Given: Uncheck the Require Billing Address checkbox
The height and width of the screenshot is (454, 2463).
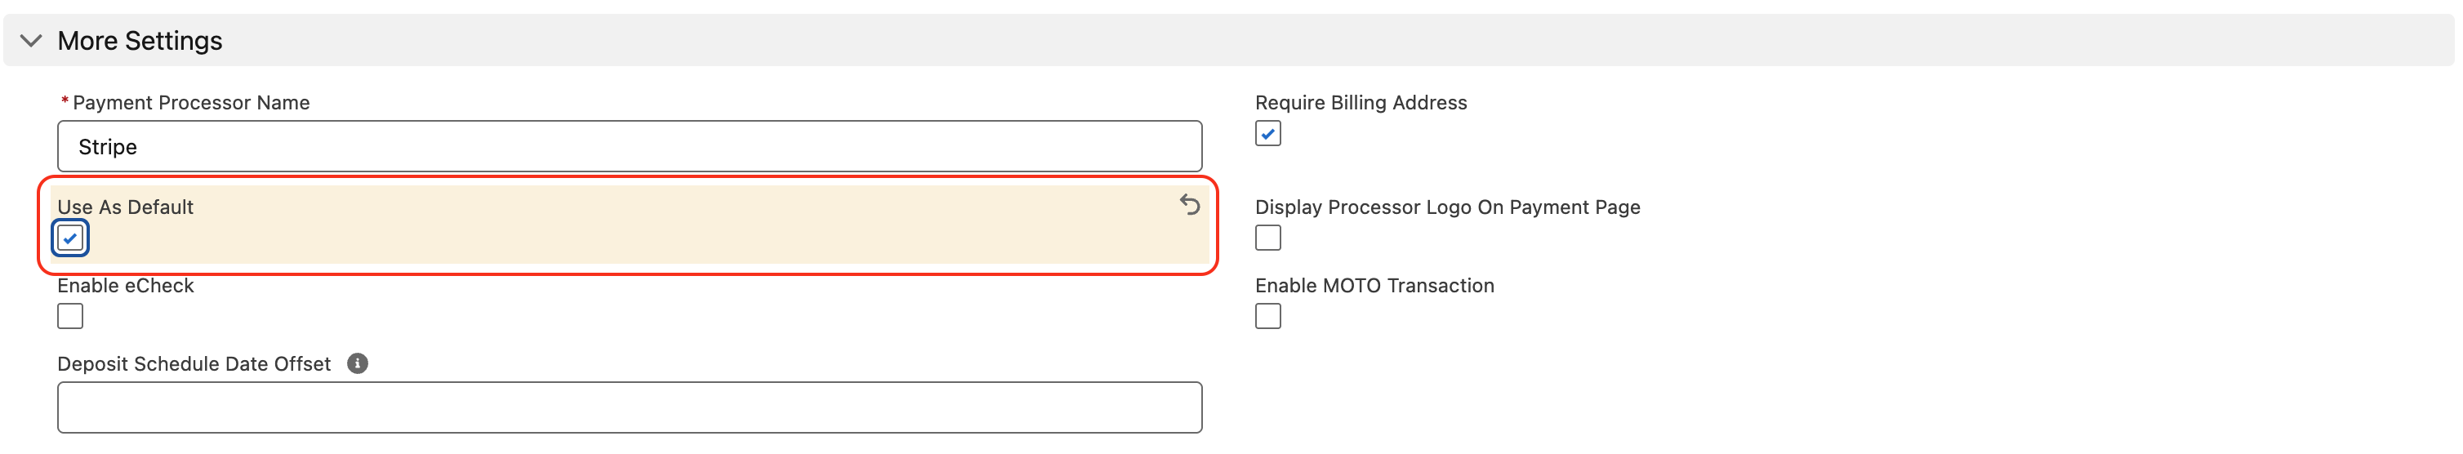Looking at the screenshot, I should click(1267, 134).
